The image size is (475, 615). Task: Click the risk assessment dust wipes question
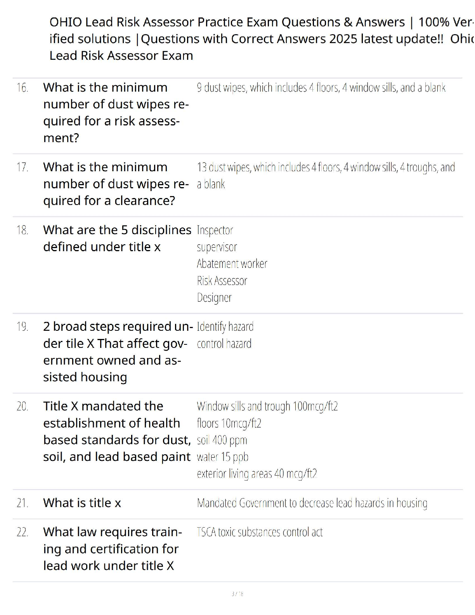click(116, 112)
